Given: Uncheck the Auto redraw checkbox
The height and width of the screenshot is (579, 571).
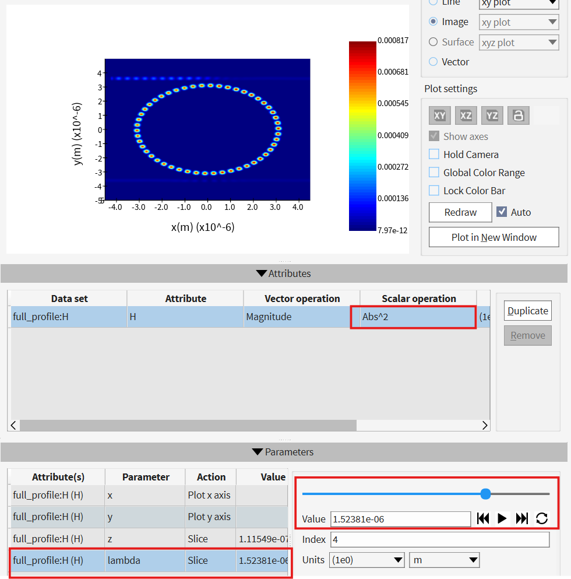Looking at the screenshot, I should click(501, 212).
